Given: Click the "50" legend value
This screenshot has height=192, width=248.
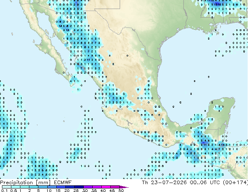Looking at the screenshot, I should coord(121,190).
